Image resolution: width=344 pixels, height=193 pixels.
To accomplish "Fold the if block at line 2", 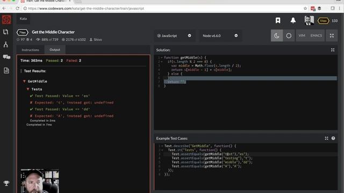I will pyautogui.click(x=162, y=62).
